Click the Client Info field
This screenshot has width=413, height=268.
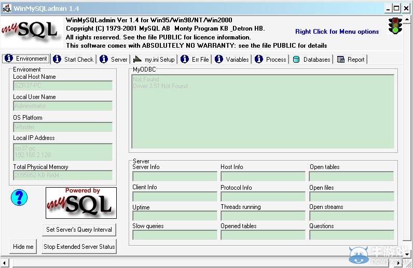click(x=175, y=196)
